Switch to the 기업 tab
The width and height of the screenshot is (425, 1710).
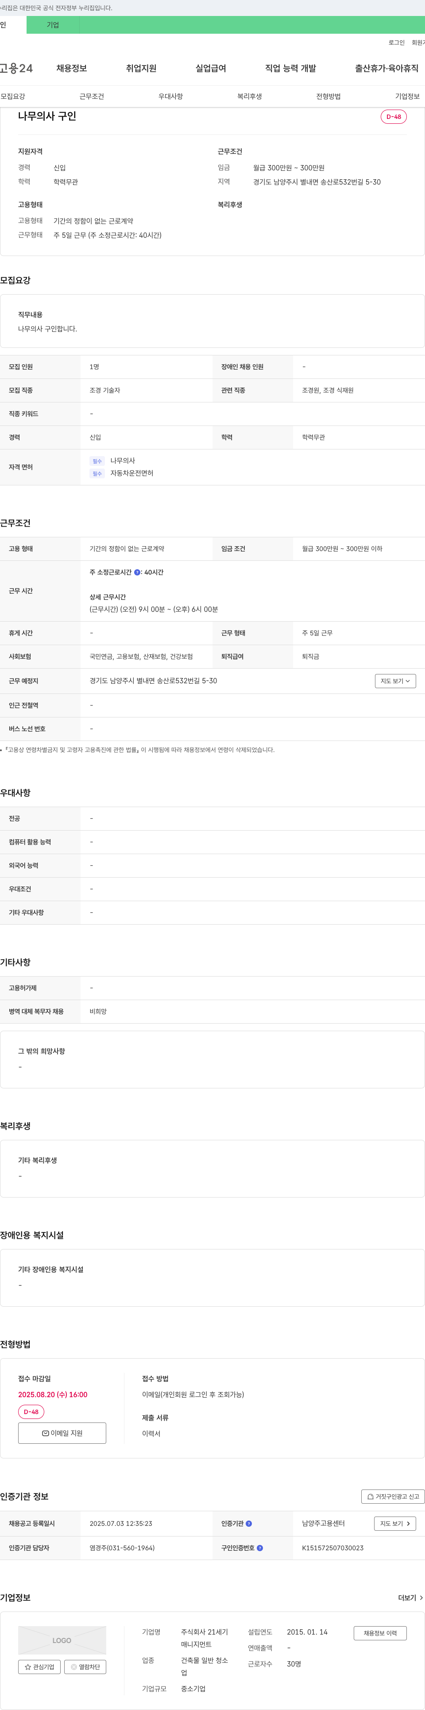[x=53, y=25]
